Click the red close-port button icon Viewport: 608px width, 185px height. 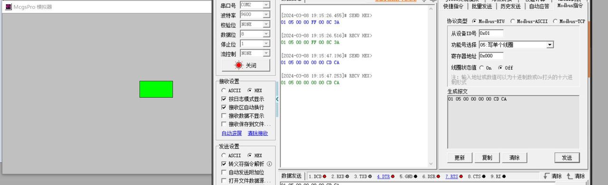[x=238, y=65]
